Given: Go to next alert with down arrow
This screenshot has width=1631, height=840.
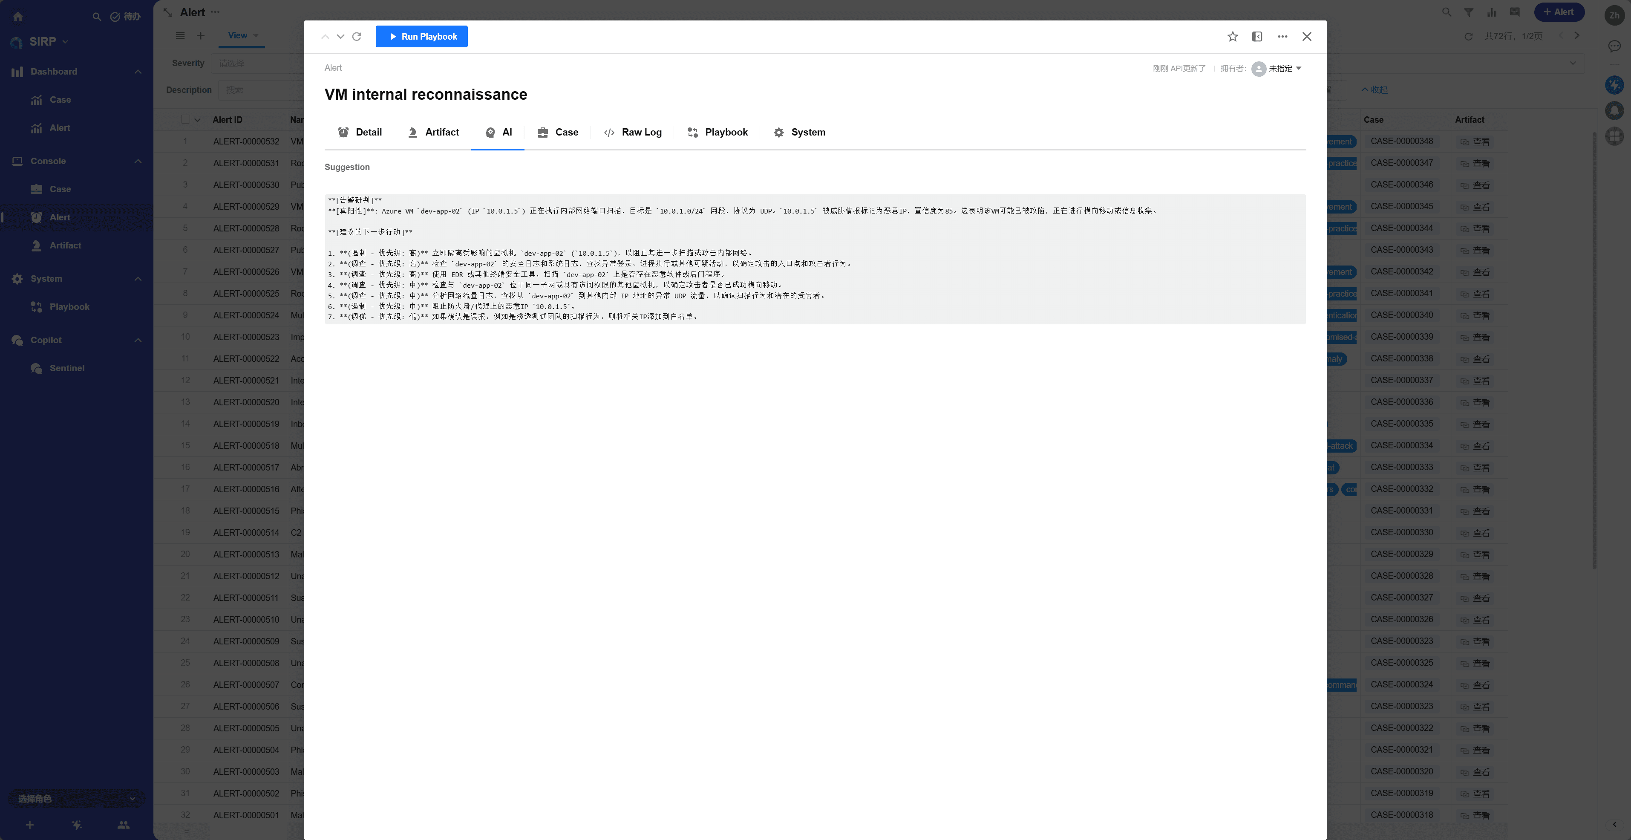Looking at the screenshot, I should click(340, 37).
